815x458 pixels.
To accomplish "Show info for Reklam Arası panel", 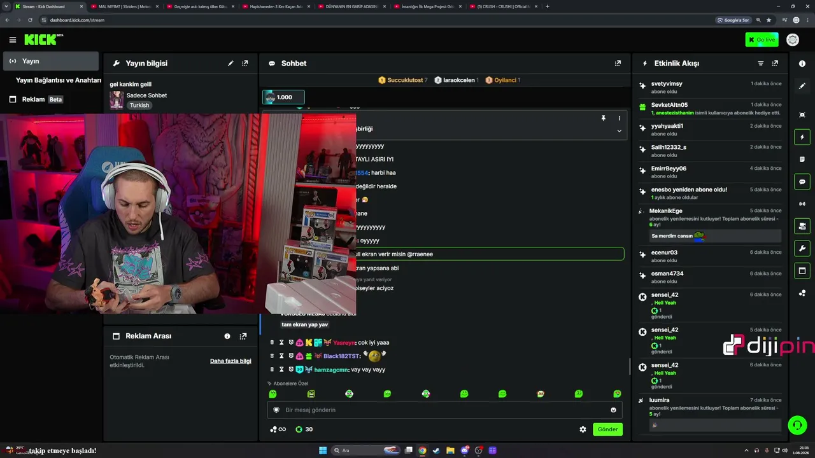I will (227, 337).
